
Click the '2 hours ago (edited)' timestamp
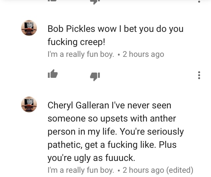[158, 170]
